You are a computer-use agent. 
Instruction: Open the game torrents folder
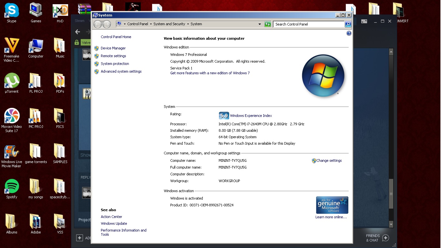36,154
